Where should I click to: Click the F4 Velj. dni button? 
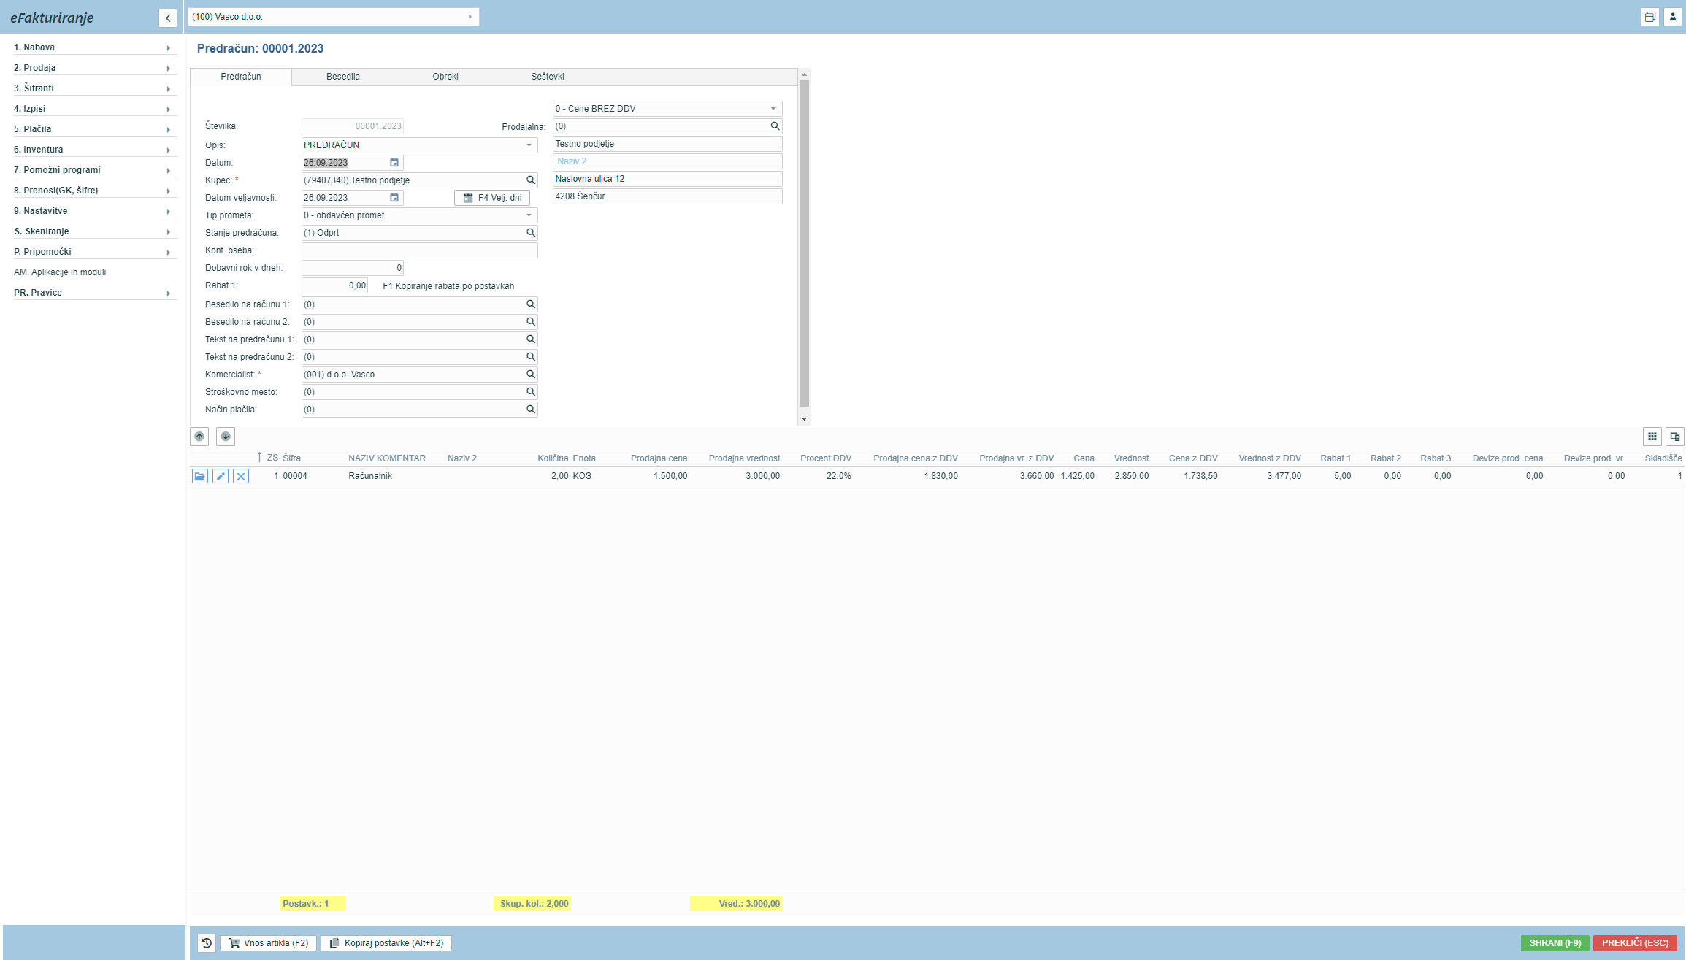[x=492, y=198]
